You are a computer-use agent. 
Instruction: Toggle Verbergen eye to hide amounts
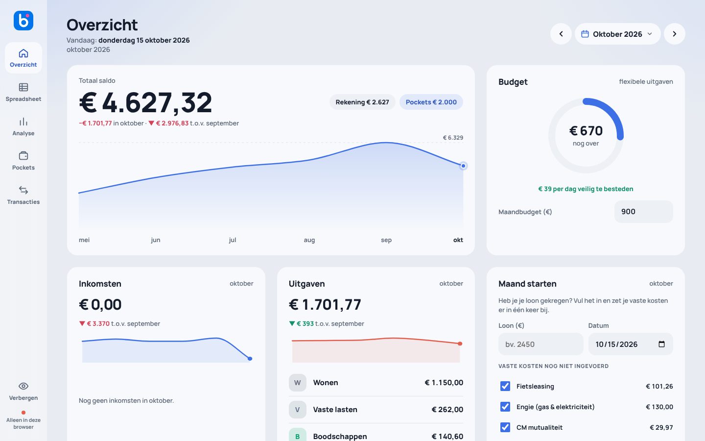(23, 391)
